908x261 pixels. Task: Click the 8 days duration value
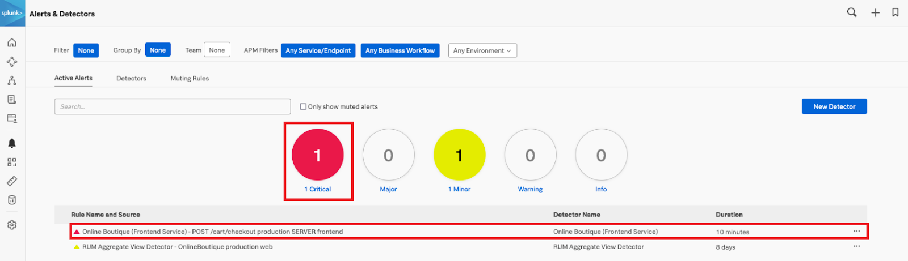tap(725, 247)
